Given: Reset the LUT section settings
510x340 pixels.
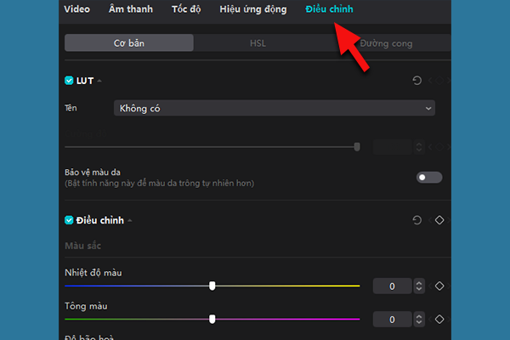Looking at the screenshot, I should (416, 81).
